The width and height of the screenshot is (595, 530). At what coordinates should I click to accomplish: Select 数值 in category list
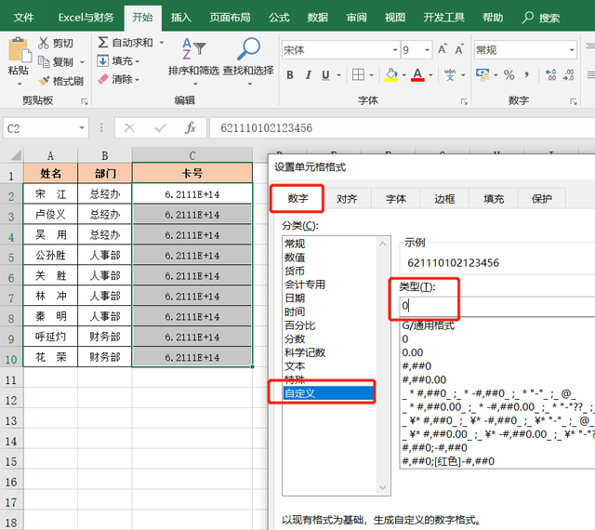[295, 258]
